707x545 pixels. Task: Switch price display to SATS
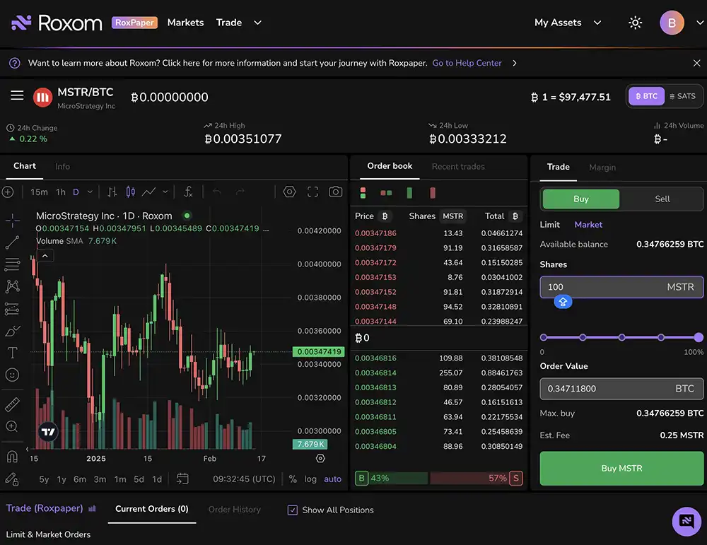point(683,96)
